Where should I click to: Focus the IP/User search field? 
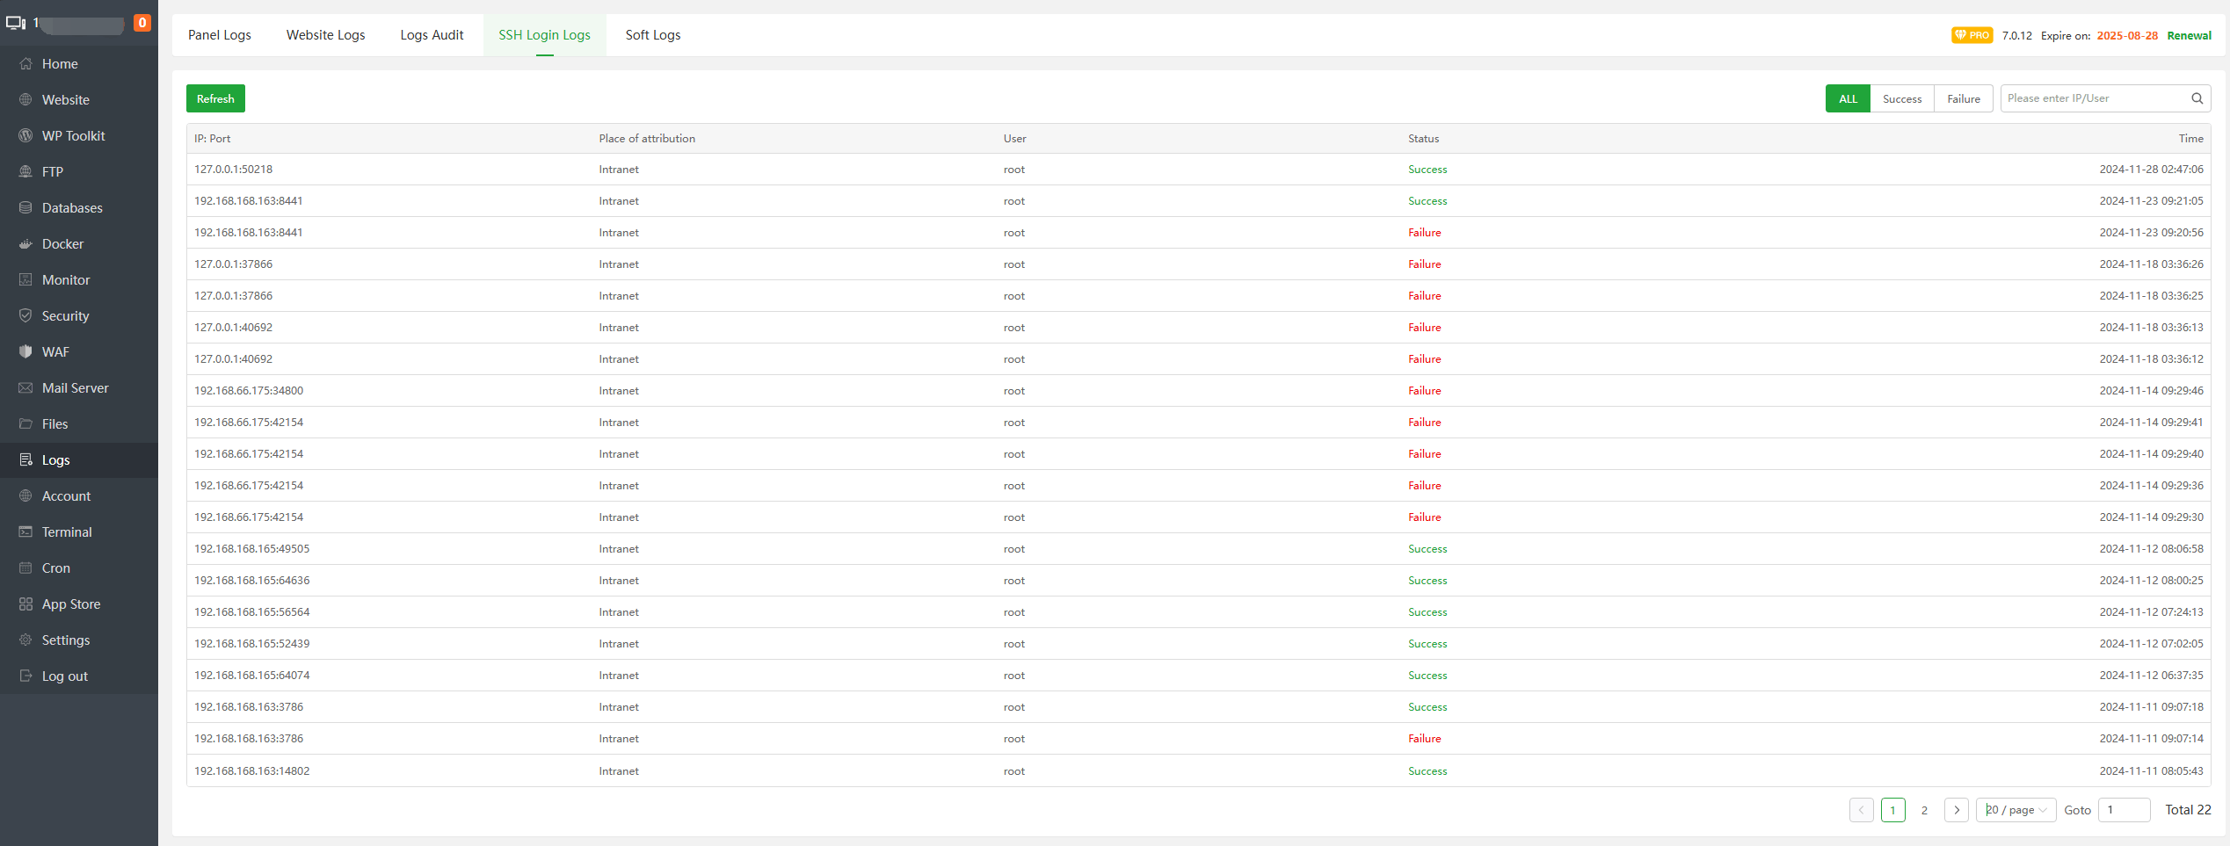2094,98
